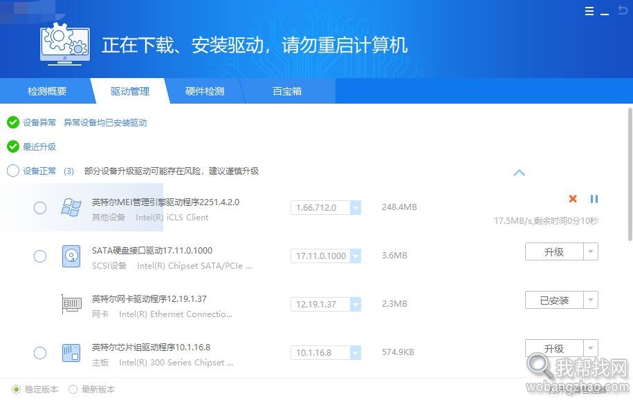This screenshot has height=400, width=633.
Task: Check the 英特尔芯片组驱动程序 row checkbox
Action: coord(39,353)
